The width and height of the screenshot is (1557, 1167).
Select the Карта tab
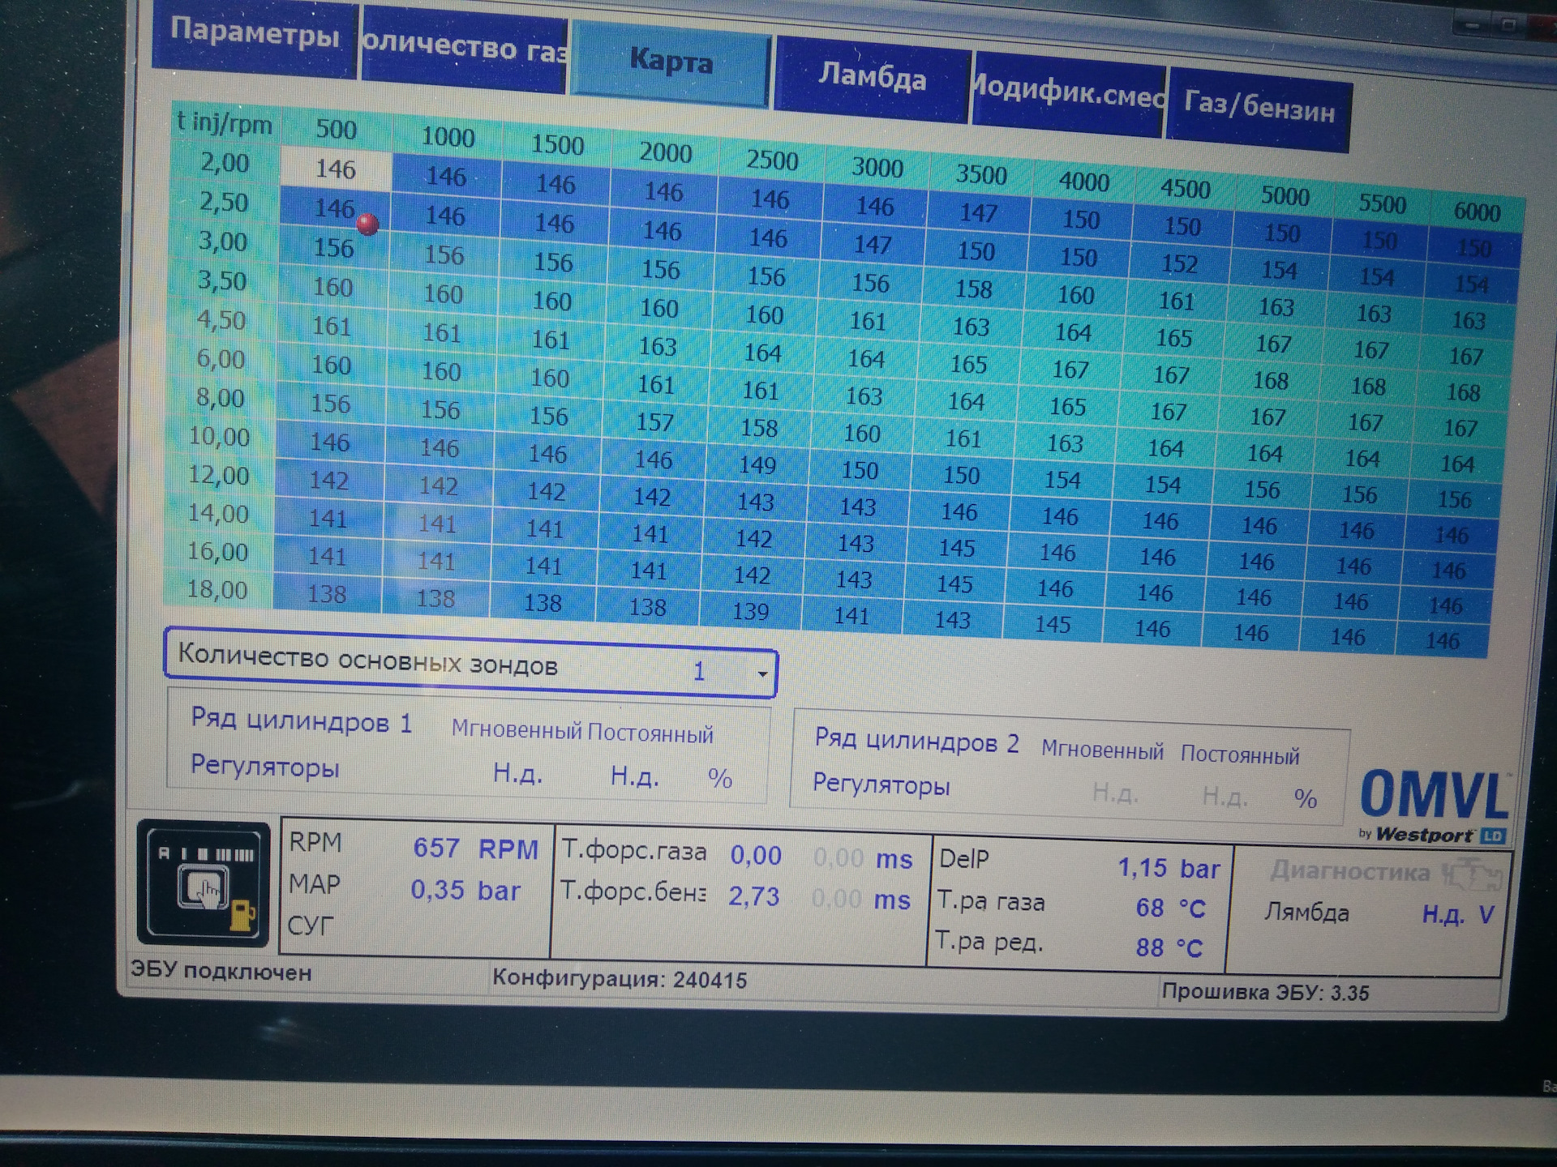pos(670,63)
